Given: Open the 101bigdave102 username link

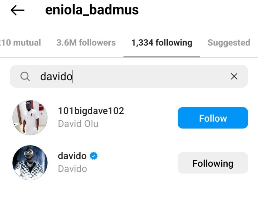Looking at the screenshot, I should click(91, 111).
